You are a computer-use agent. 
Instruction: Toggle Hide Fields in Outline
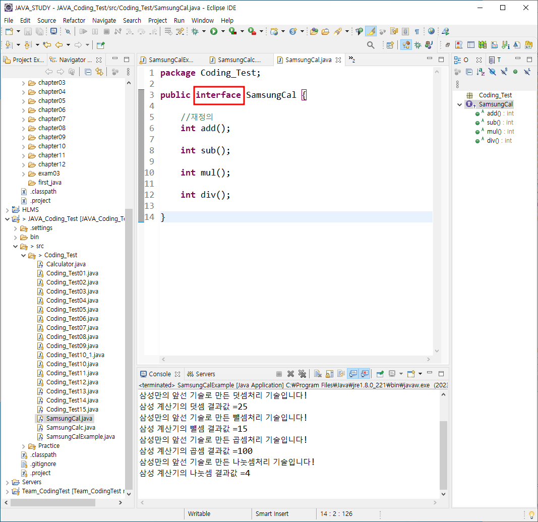pyautogui.click(x=492, y=72)
